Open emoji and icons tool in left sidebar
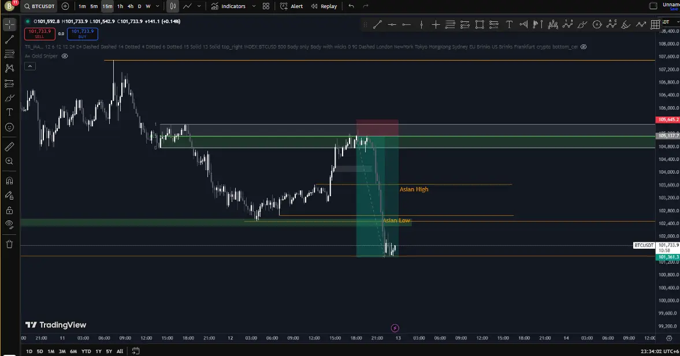The image size is (680, 356). click(10, 127)
